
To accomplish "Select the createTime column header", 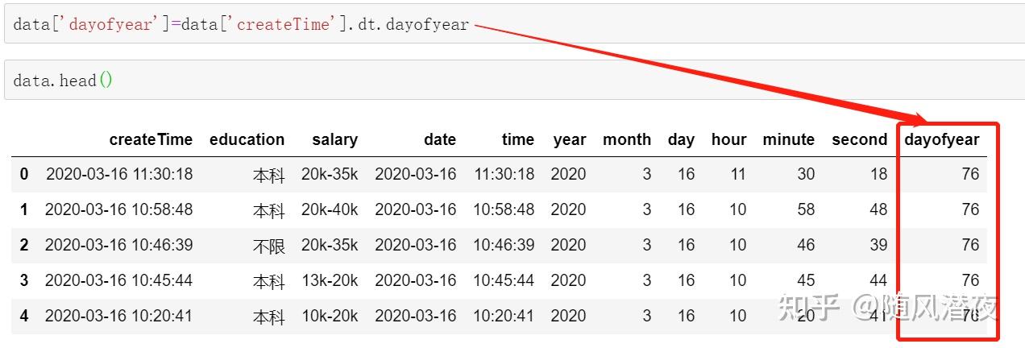I will (151, 139).
